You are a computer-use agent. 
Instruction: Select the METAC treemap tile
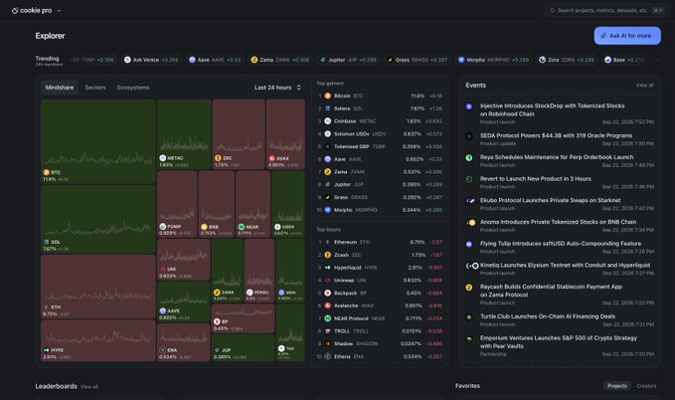pyautogui.click(x=184, y=134)
